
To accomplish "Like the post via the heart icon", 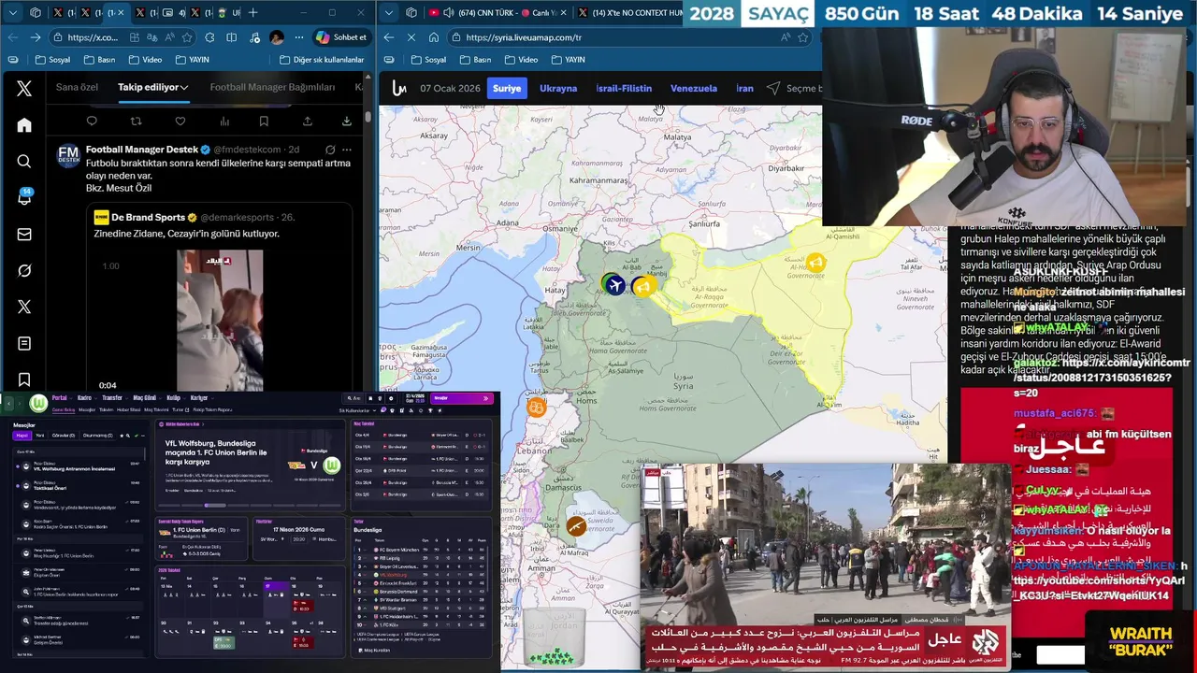I will 180,122.
